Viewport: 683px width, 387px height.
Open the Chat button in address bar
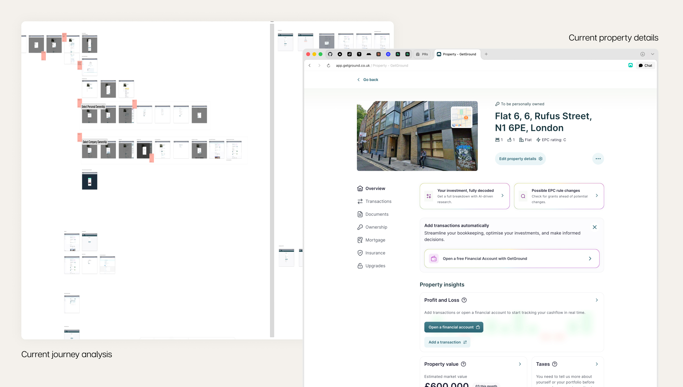pyautogui.click(x=645, y=66)
